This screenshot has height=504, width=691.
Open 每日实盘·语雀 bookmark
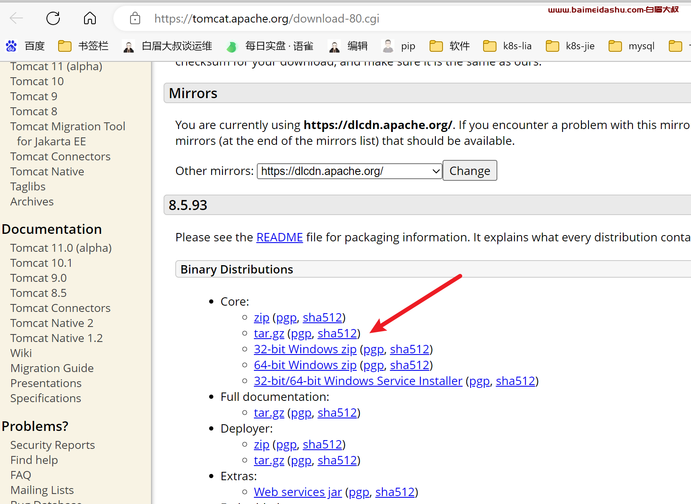pyautogui.click(x=270, y=46)
